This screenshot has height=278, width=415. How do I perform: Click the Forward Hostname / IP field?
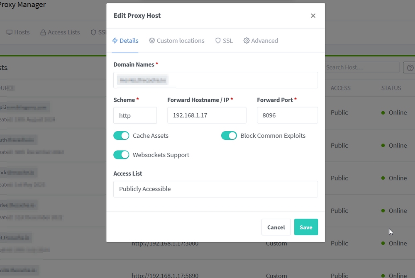(207, 115)
